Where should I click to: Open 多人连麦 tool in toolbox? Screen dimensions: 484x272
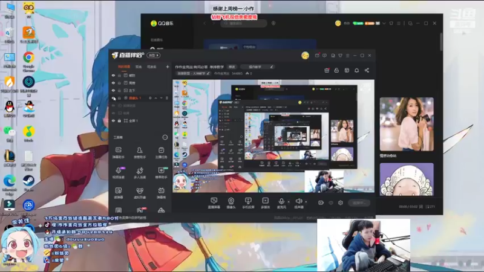(x=140, y=173)
